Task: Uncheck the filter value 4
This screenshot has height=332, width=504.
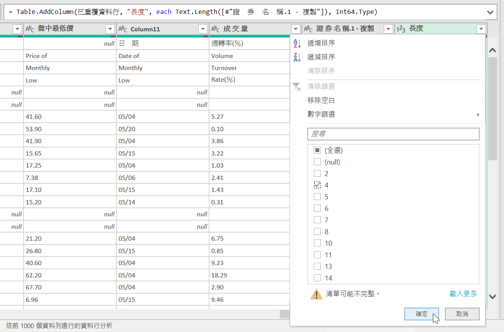Action: [x=317, y=185]
